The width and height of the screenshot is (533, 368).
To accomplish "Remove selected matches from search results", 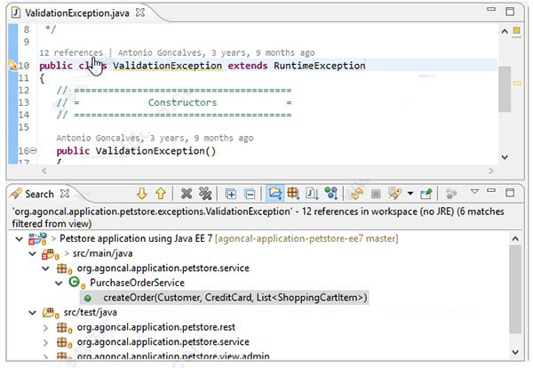I will click(x=187, y=194).
